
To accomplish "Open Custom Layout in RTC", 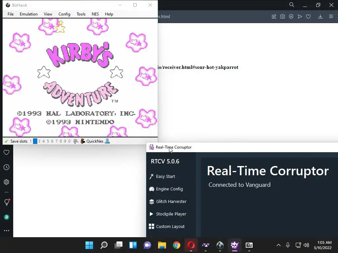I will click(170, 227).
